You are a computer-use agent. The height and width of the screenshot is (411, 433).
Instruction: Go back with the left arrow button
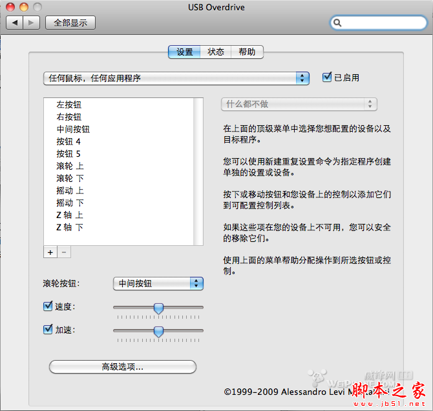click(15, 23)
